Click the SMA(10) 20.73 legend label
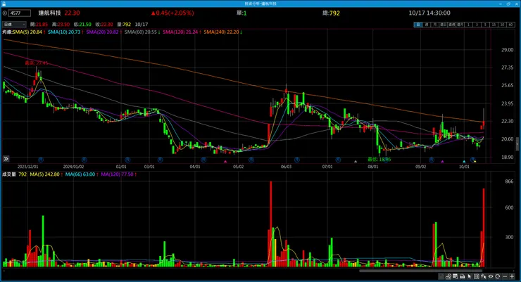The image size is (521, 282). (x=64, y=32)
